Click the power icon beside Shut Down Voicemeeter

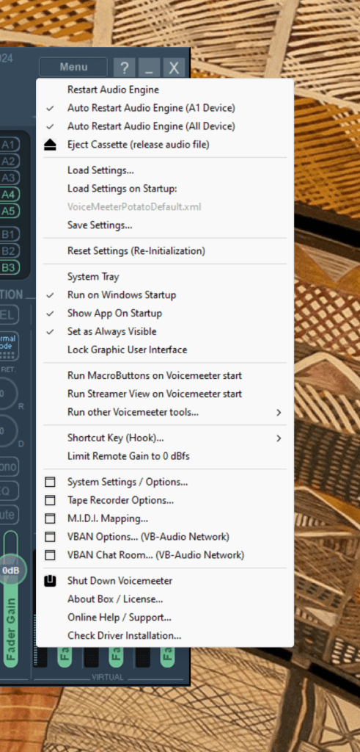(x=50, y=581)
